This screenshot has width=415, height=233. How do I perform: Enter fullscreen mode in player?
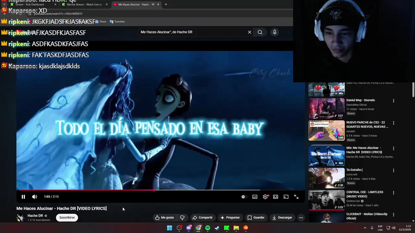296,197
